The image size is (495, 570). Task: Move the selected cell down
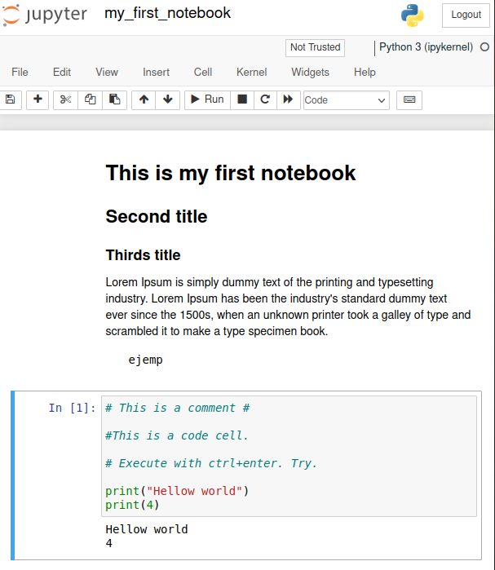click(167, 99)
